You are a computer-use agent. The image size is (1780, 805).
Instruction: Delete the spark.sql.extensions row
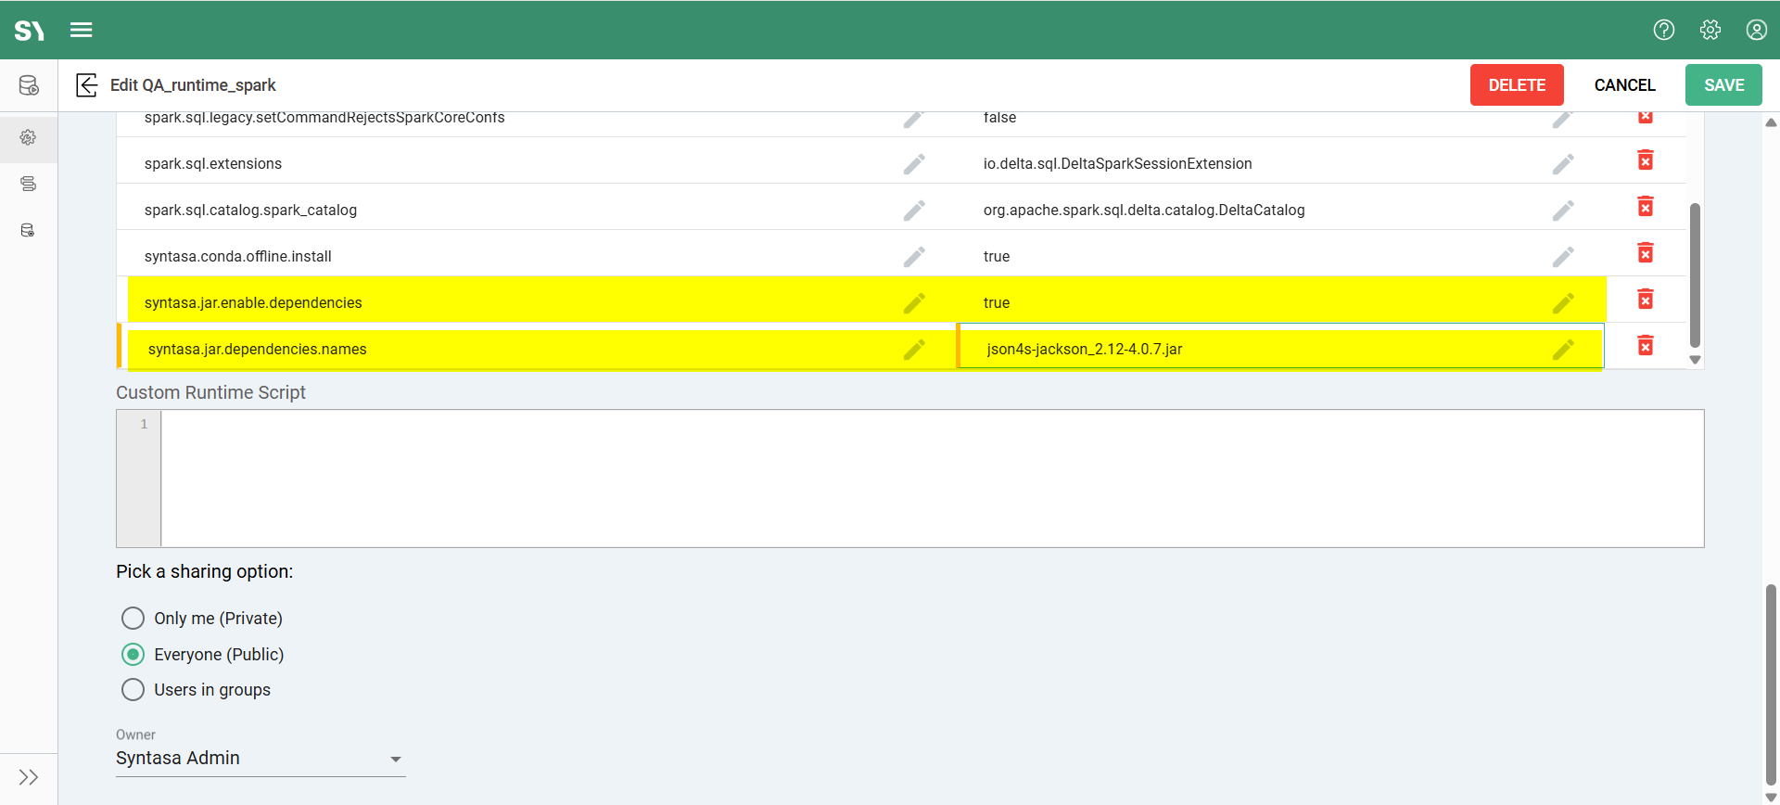(x=1646, y=160)
